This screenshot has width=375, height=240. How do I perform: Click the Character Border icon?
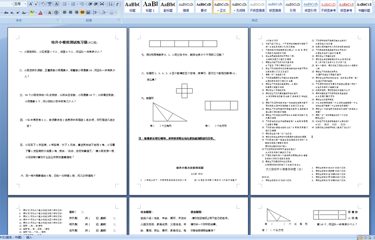pos(56,4)
